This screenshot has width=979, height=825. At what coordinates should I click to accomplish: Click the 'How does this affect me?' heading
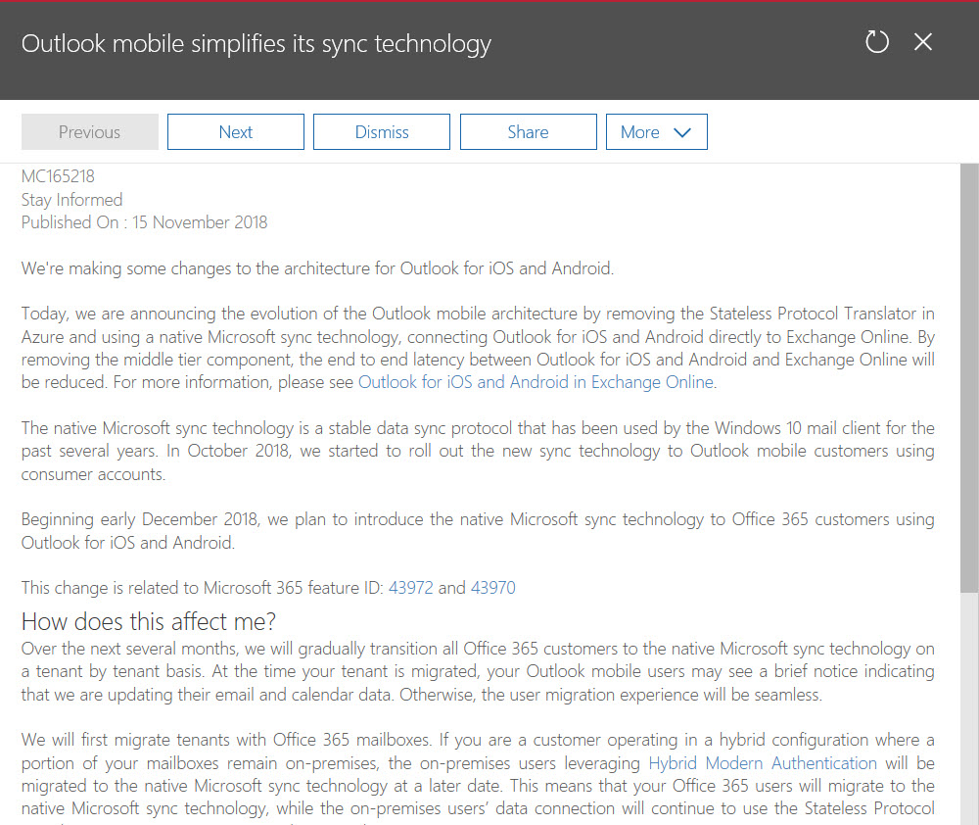pos(149,621)
